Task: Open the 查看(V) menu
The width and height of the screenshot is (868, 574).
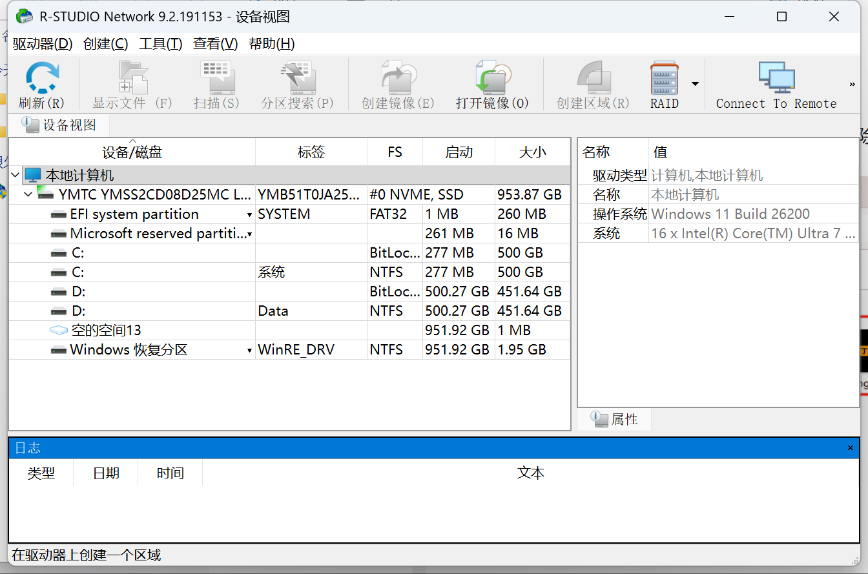Action: (x=216, y=44)
